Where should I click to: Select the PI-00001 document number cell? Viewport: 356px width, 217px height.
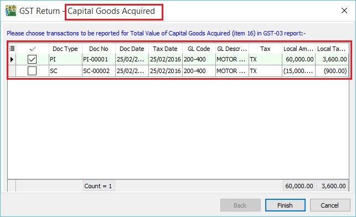tap(99, 59)
